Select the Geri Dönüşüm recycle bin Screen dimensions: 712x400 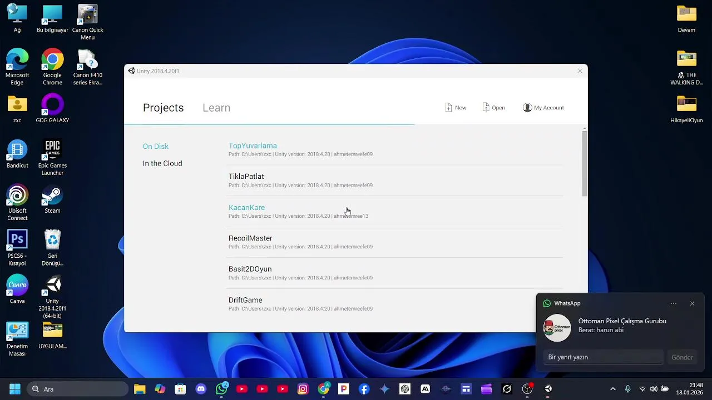[x=52, y=248]
